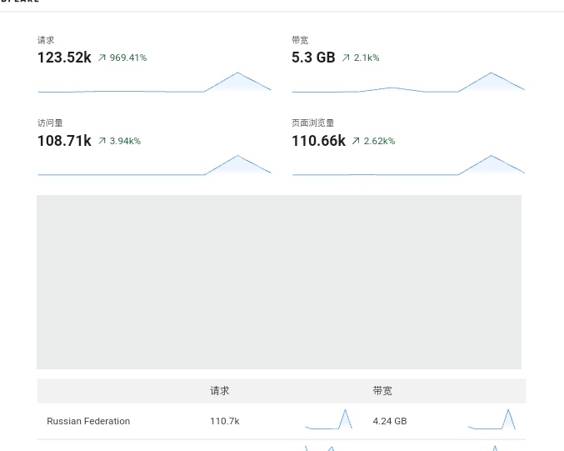Click the increase arrow next to 2.62k%
Screen dimensions: 564x451
tap(356, 142)
